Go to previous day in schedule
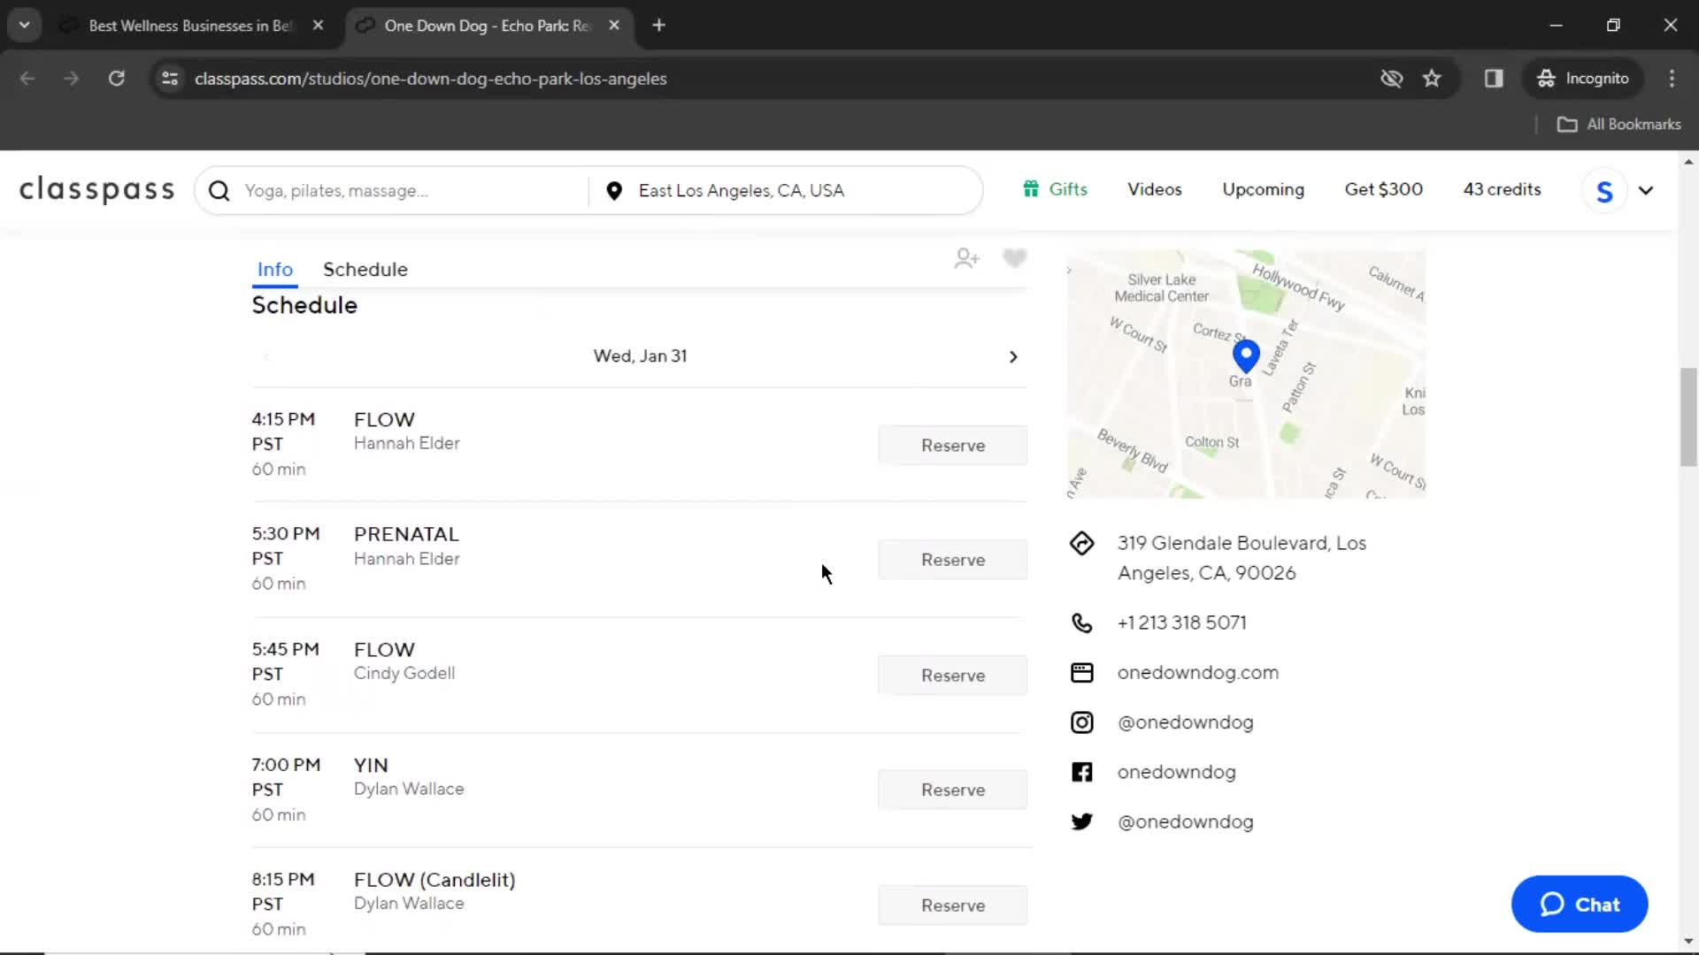Viewport: 1699px width, 955px height. (x=265, y=357)
